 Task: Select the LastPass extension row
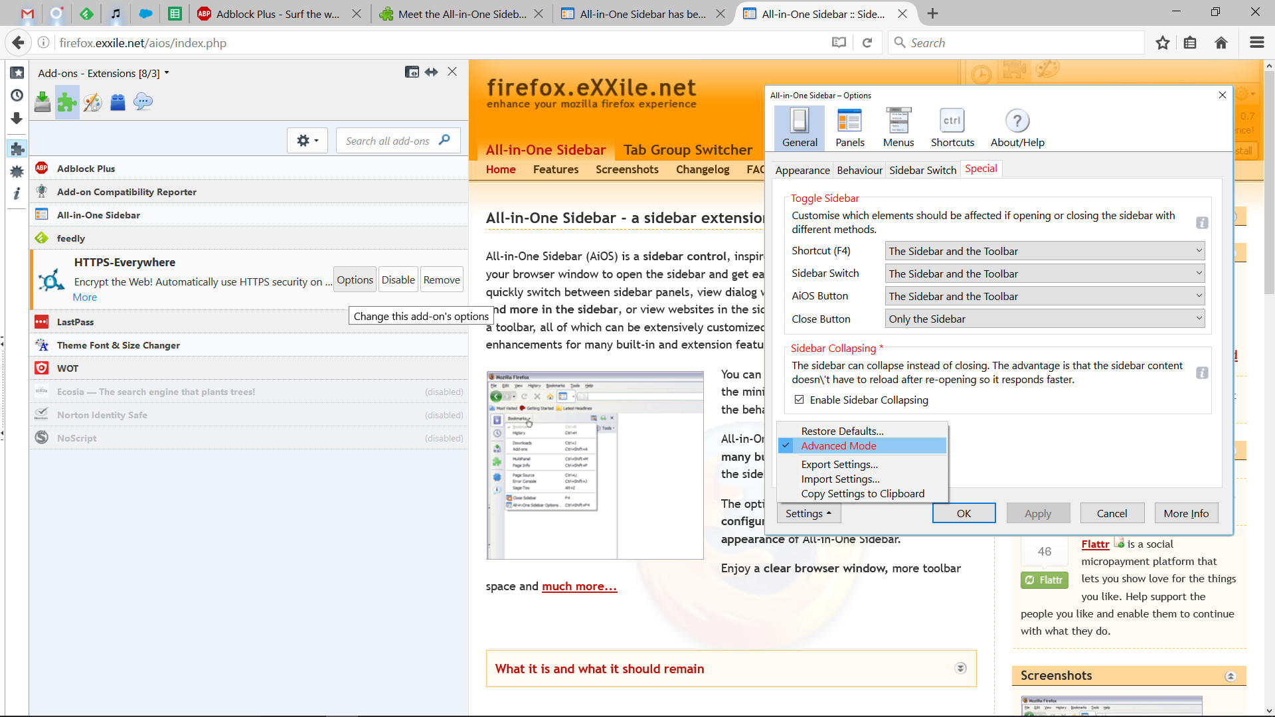click(249, 322)
